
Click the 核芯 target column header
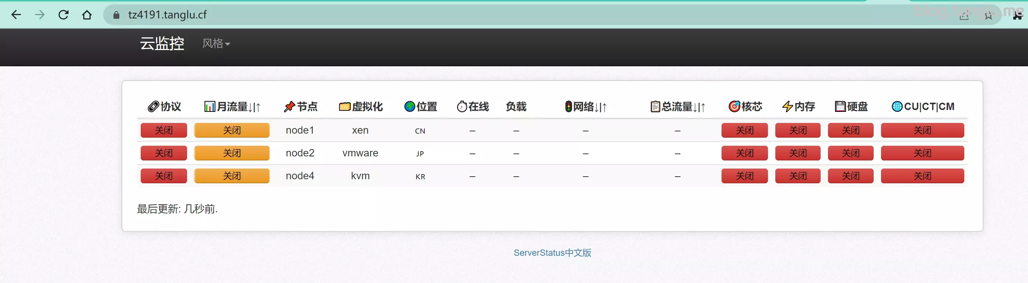click(745, 106)
